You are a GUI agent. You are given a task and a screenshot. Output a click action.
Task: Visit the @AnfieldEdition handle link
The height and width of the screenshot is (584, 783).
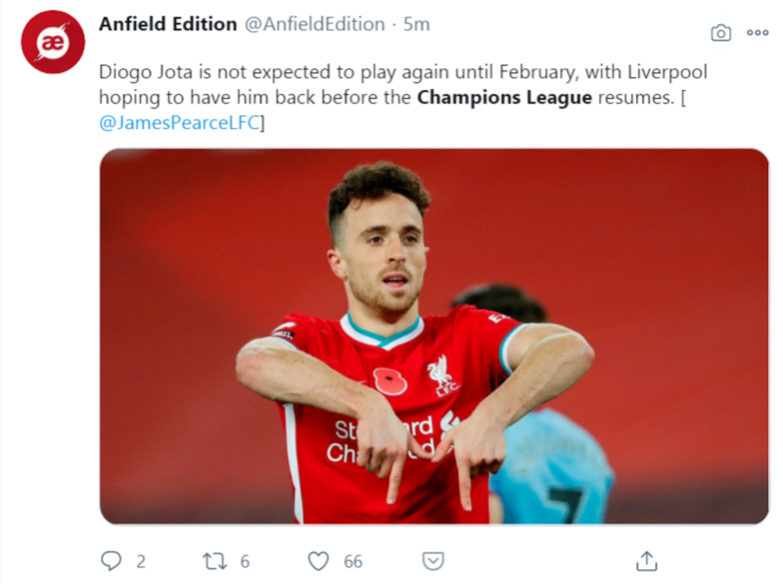(313, 24)
